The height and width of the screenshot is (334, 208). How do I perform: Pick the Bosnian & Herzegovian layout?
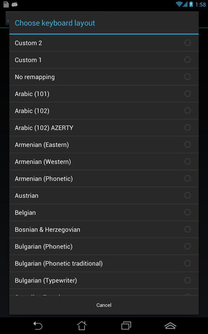point(104,229)
